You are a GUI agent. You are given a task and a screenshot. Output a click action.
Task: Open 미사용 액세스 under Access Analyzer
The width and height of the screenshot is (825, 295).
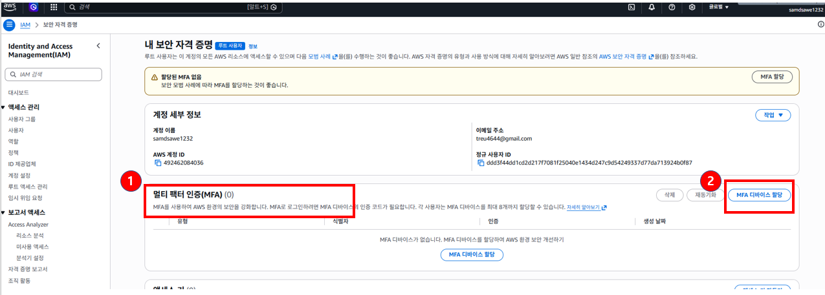pyautogui.click(x=32, y=247)
